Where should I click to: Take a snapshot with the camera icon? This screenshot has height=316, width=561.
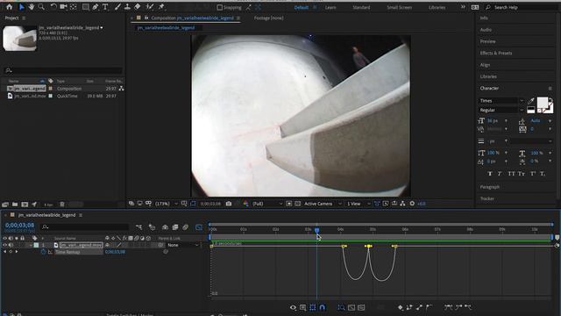[x=229, y=204]
